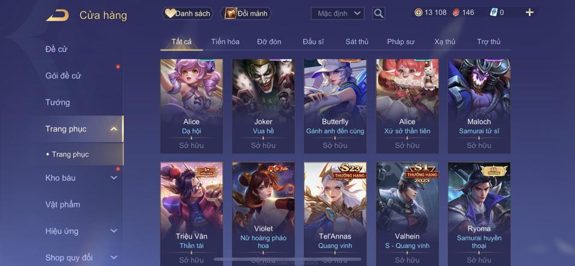
Task: Open the Danh sách wishlist heart button
Action: 187,14
